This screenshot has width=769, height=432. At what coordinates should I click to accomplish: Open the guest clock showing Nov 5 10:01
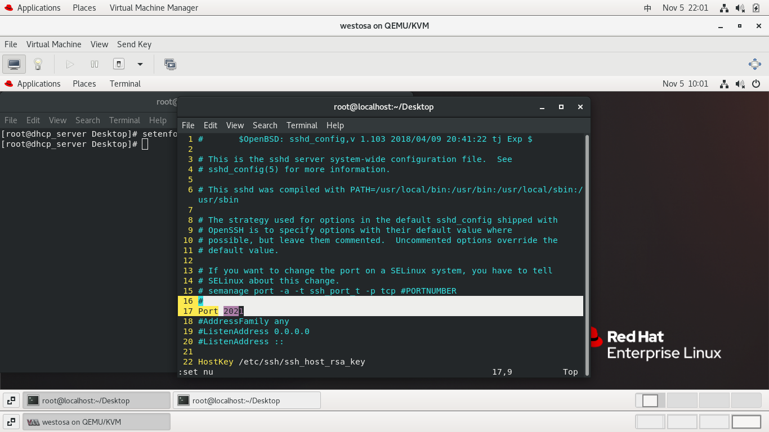tap(685, 84)
